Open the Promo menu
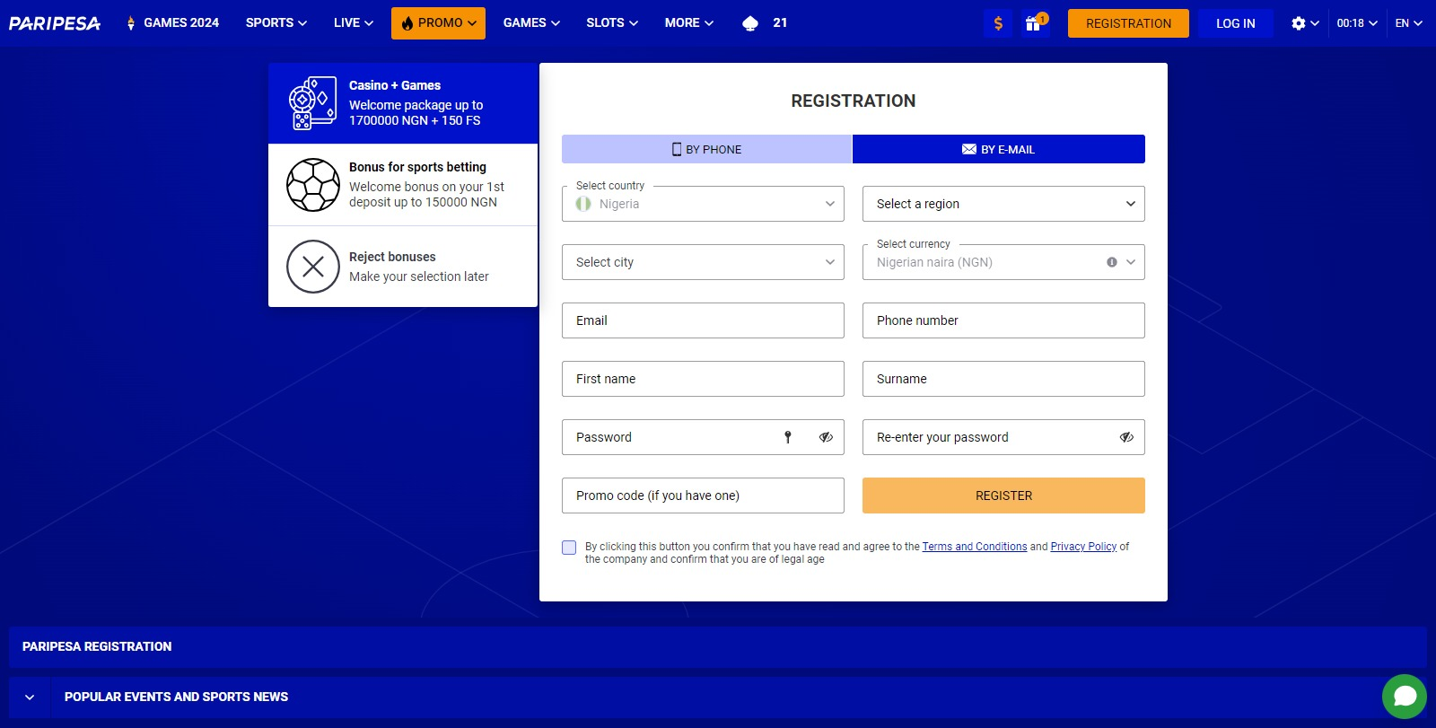 point(438,23)
